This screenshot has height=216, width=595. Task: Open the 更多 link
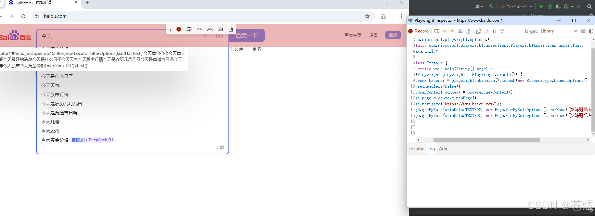point(257,49)
